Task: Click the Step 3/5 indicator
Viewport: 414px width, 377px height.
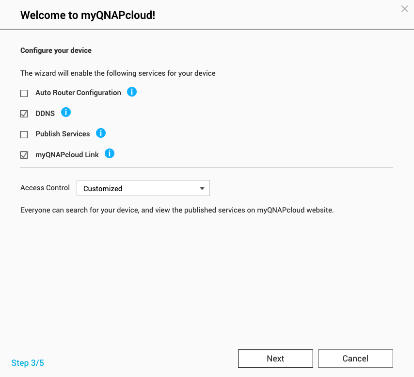Action: pyautogui.click(x=28, y=363)
